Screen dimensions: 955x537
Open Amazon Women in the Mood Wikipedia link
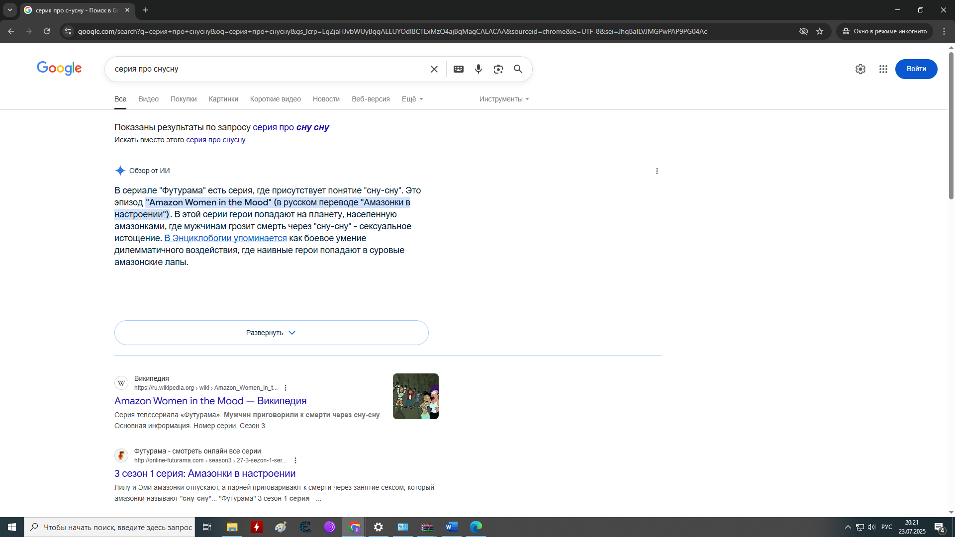click(210, 401)
